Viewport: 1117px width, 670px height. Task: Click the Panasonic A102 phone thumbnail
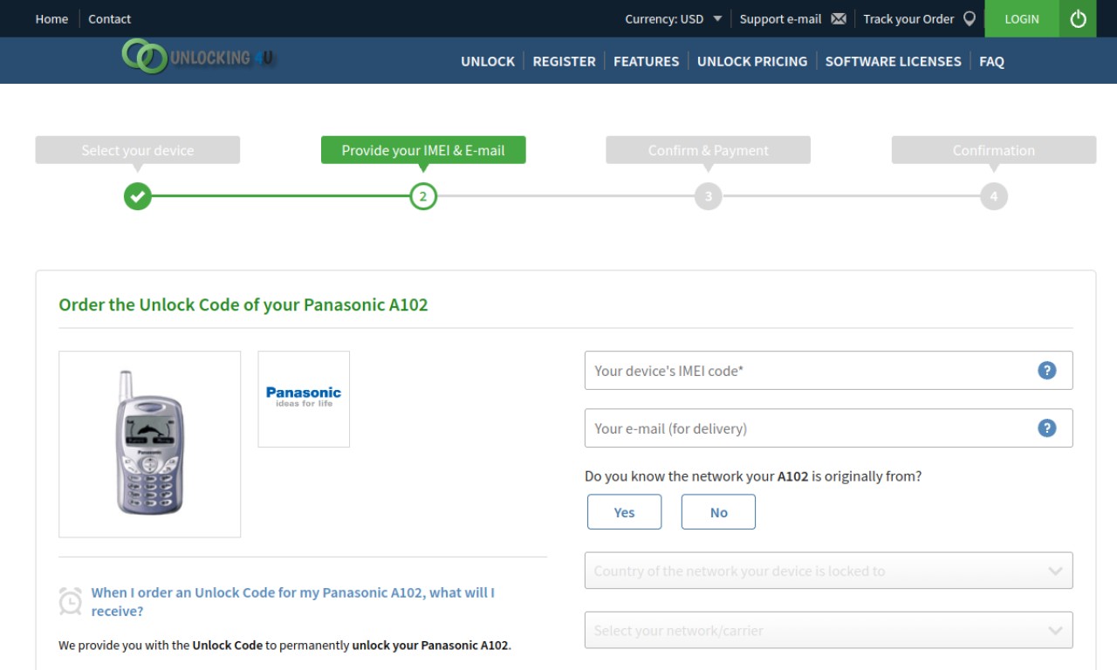pyautogui.click(x=149, y=444)
